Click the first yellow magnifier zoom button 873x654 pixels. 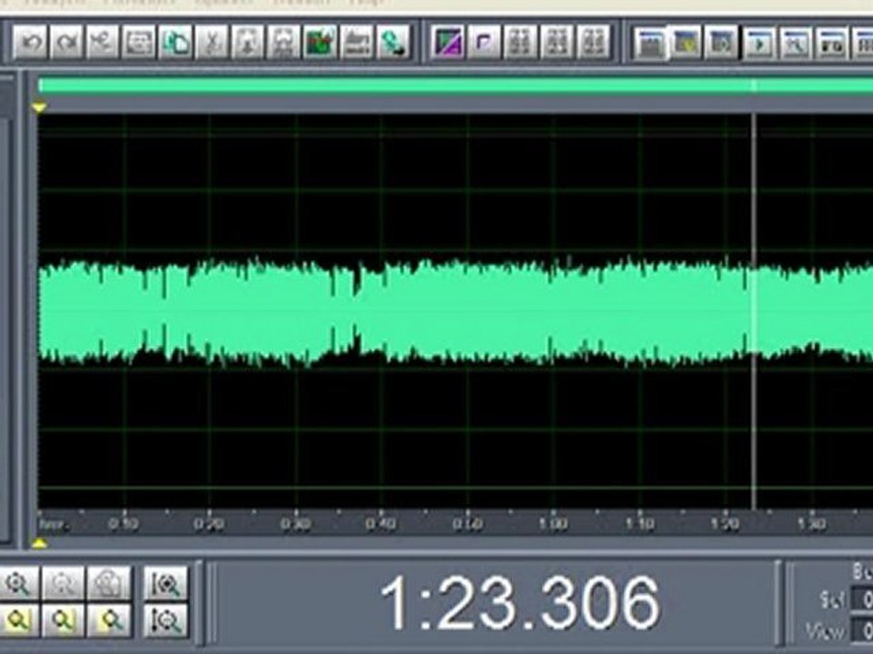(x=18, y=620)
